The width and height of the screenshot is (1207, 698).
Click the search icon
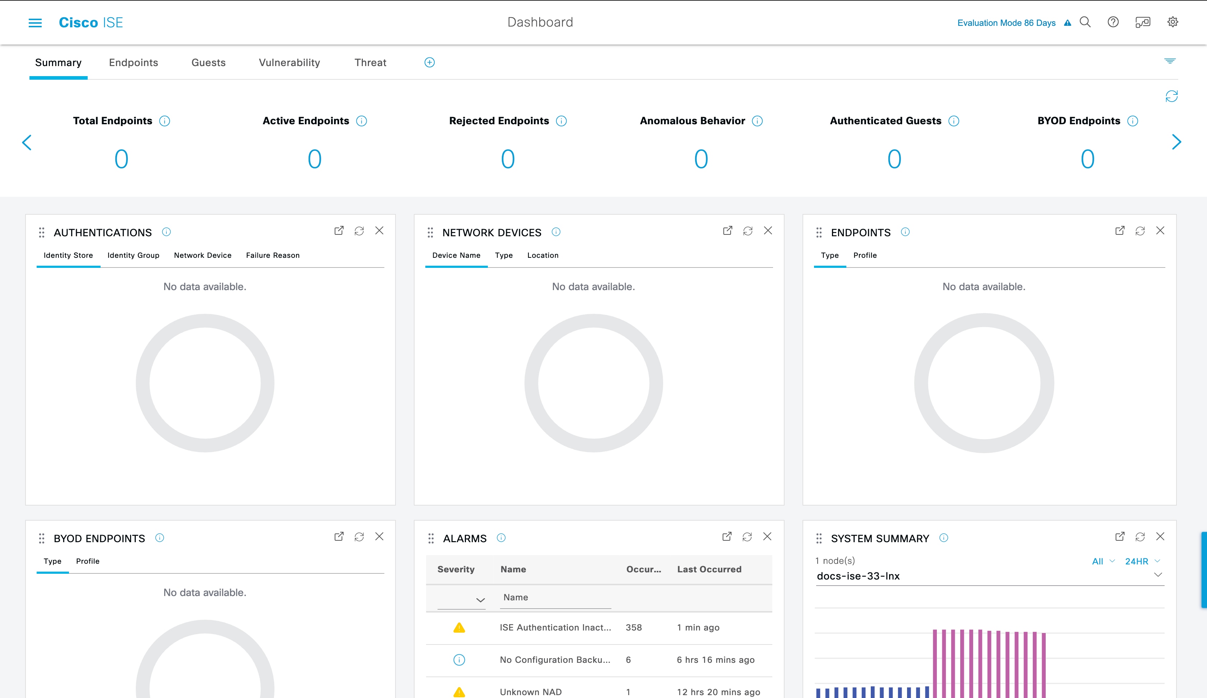point(1085,22)
